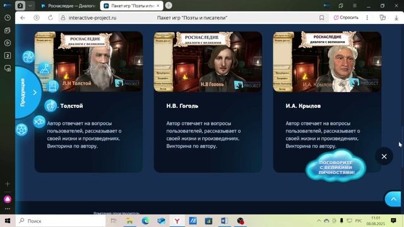Open the sidebar three-dots more options

pos(8,209)
